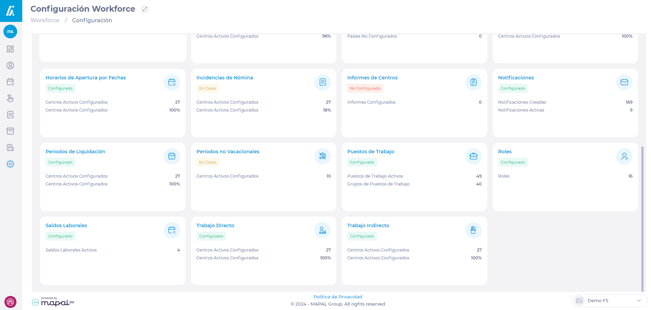
Task: Click the Notificaciones envelope icon
Action: (624, 82)
